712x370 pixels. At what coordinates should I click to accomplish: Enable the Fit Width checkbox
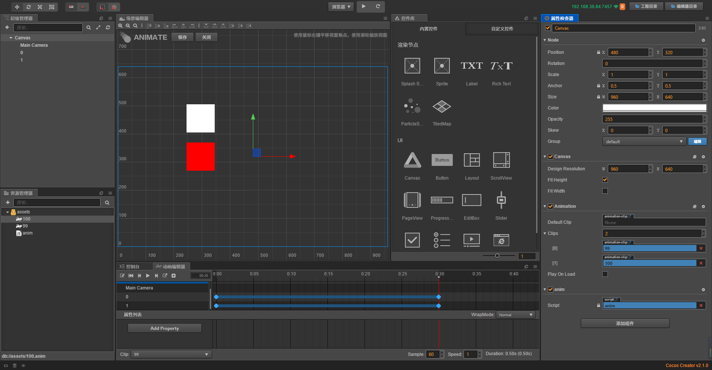(605, 191)
